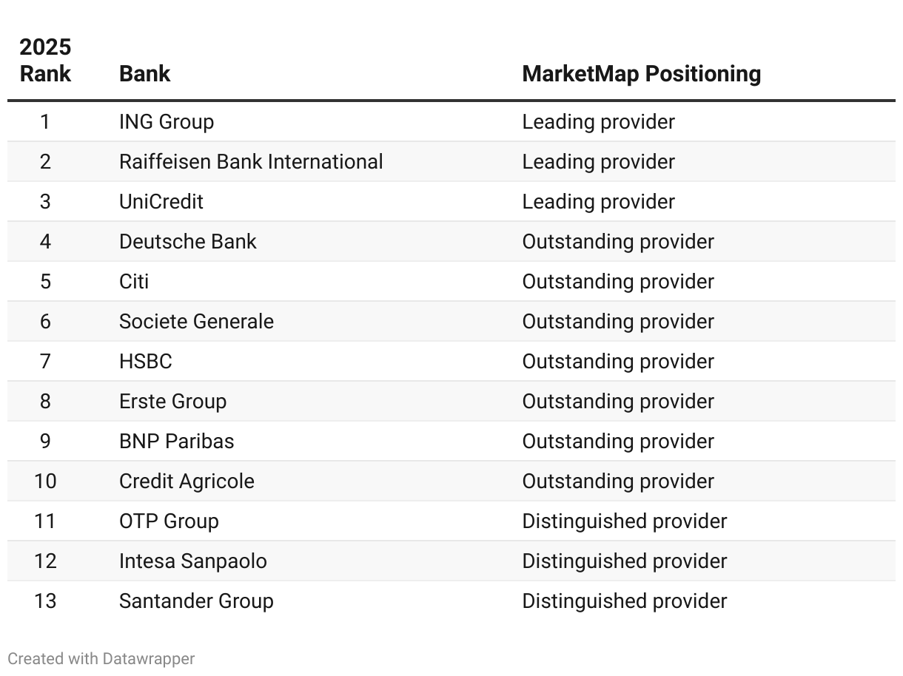Click the Intesa Sanpaolo cell
This screenshot has width=903, height=676.
pos(192,561)
